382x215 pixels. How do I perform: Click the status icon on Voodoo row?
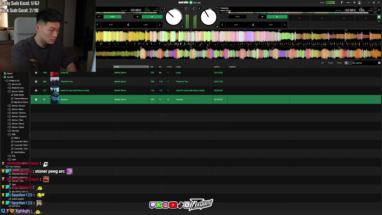(x=36, y=99)
